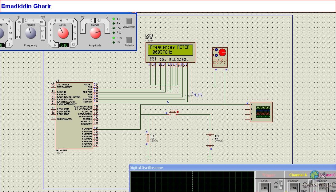The height and width of the screenshot is (192, 336).
Task: Select the red signal generator component
Action: [x=220, y=57]
